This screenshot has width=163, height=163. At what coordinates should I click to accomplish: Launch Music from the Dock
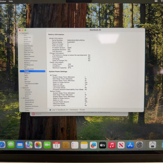[112, 145]
